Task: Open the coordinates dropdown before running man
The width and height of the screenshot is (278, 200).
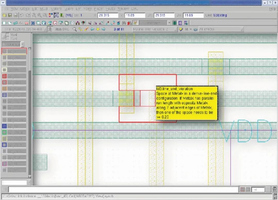Action: pyautogui.click(x=45, y=29)
